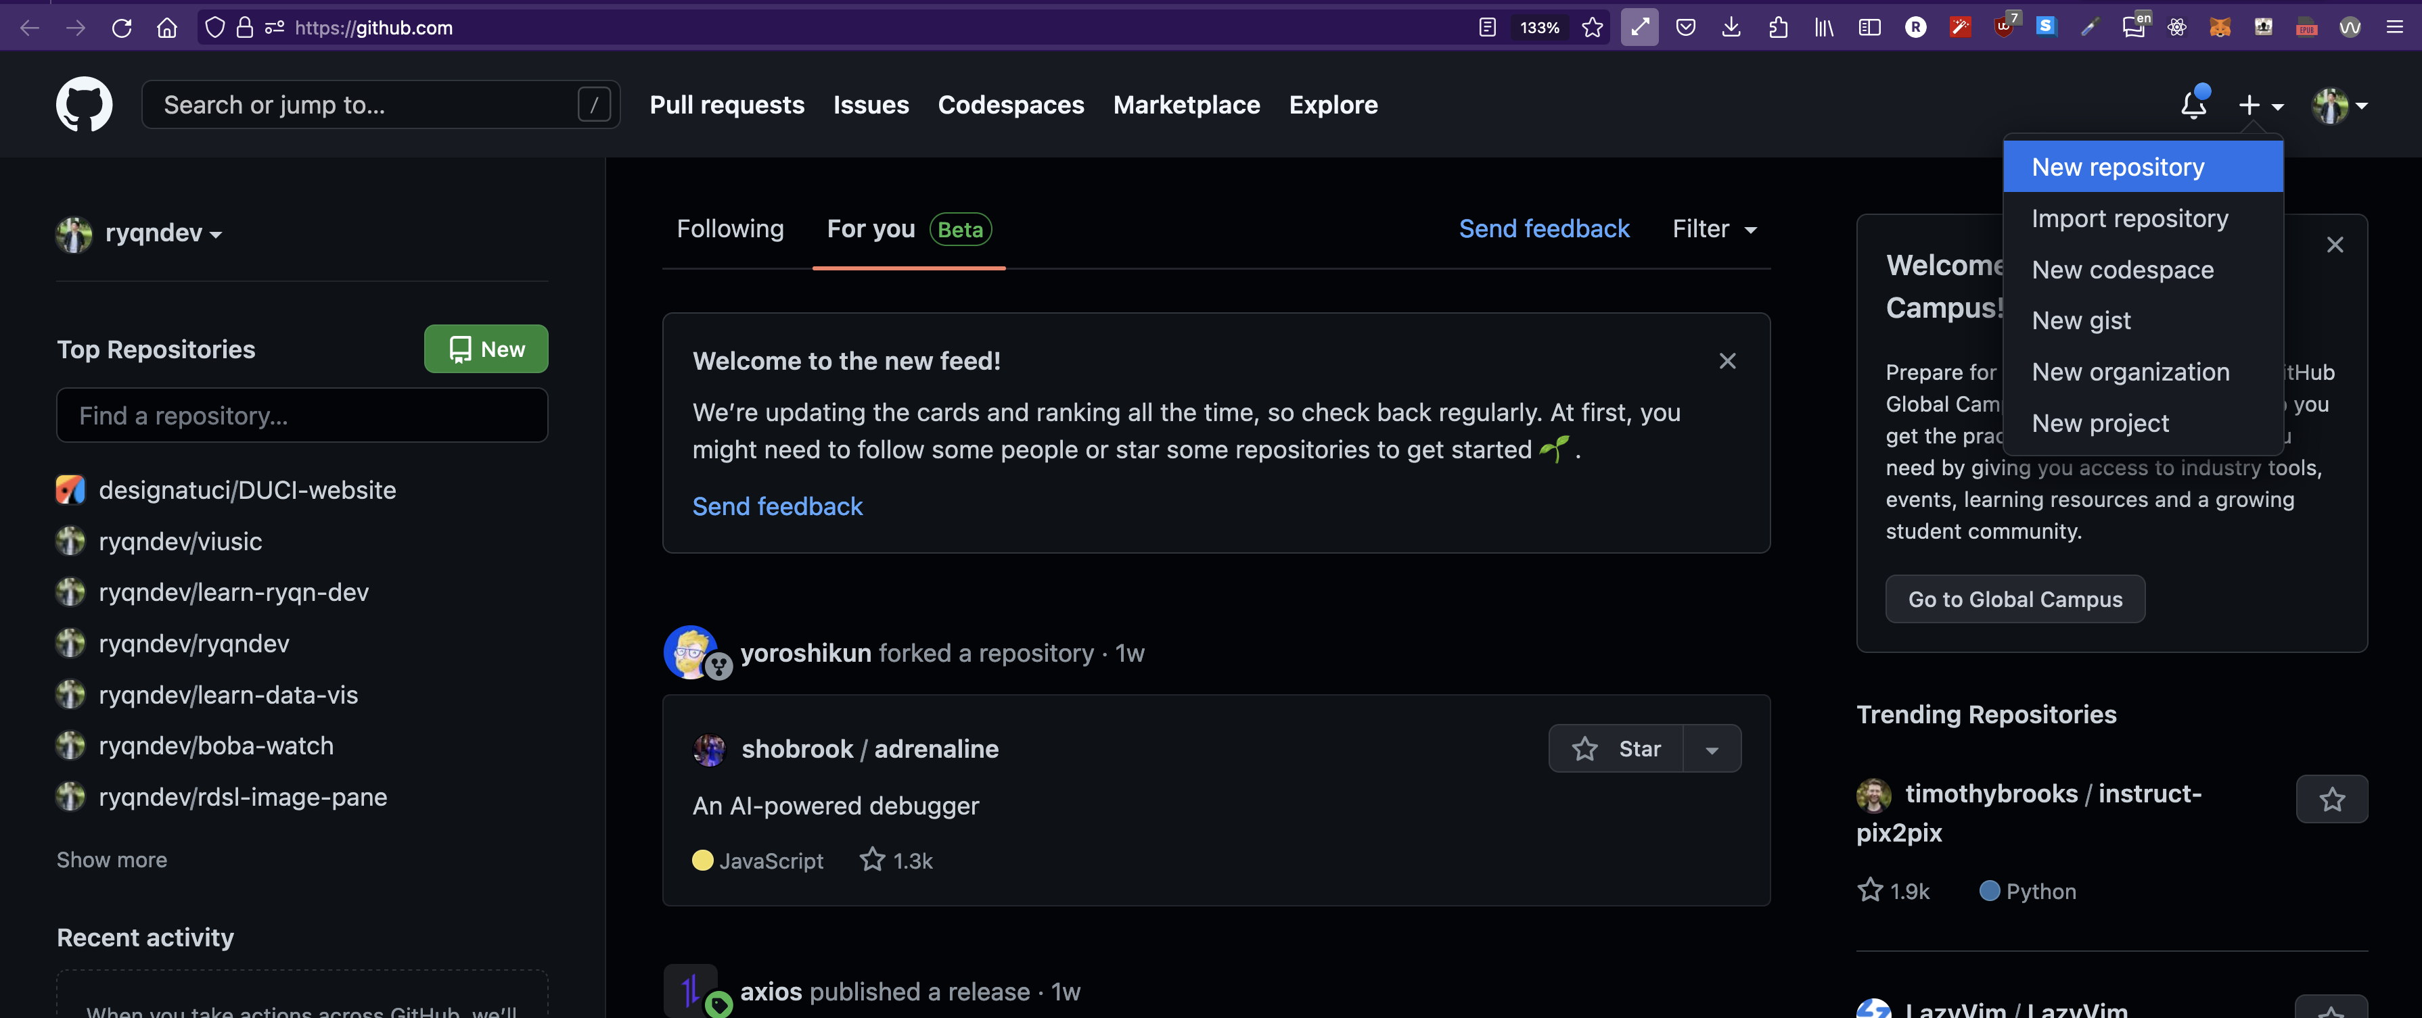
Task: Open ryqndev/rdsl-image-pane repository
Action: click(243, 798)
